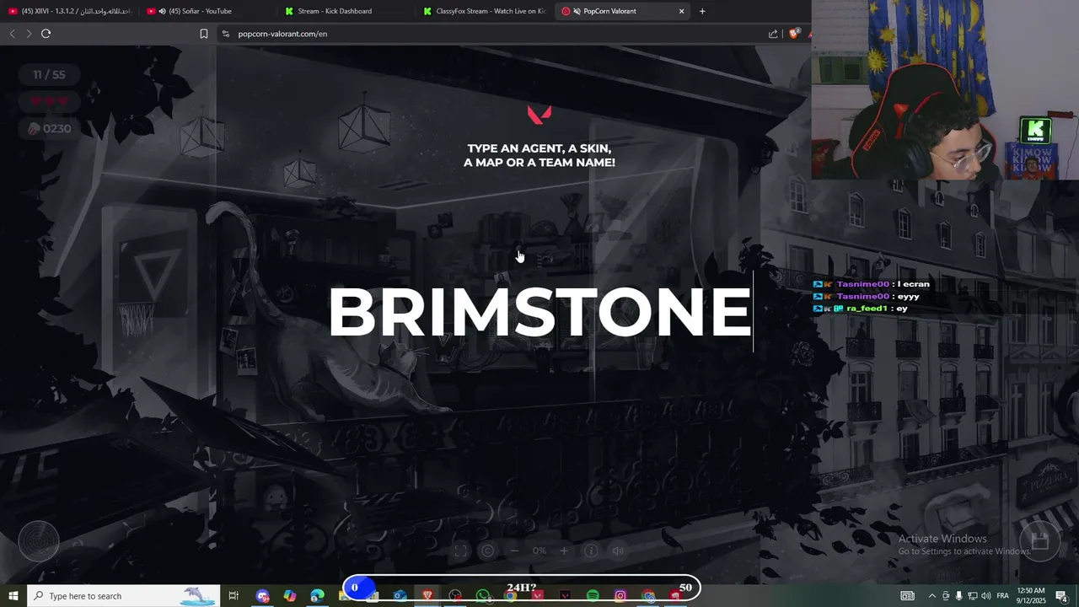This screenshot has height=607, width=1079.
Task: Click the 0% percentage readout
Action: 539,551
